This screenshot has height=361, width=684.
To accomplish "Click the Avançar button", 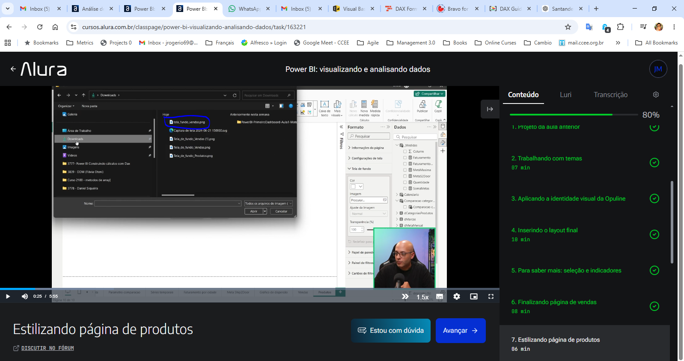I will click(x=461, y=331).
